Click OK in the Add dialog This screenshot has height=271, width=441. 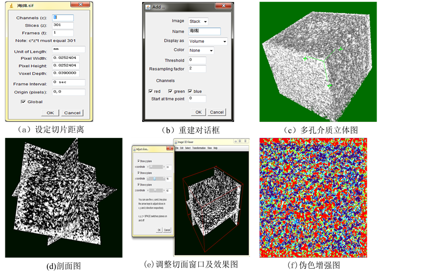click(x=198, y=112)
